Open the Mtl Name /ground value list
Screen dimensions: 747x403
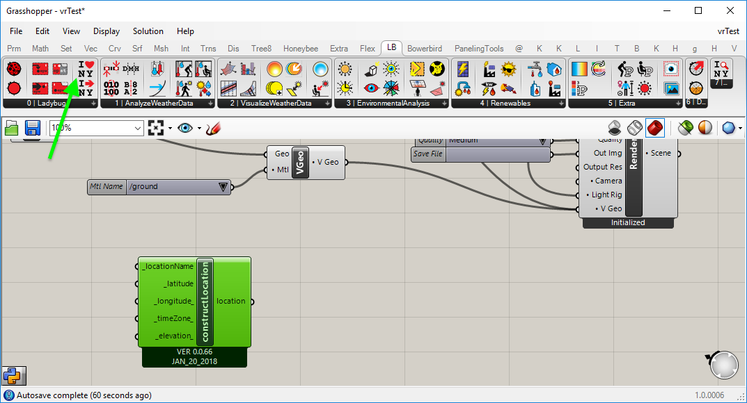[x=223, y=187]
